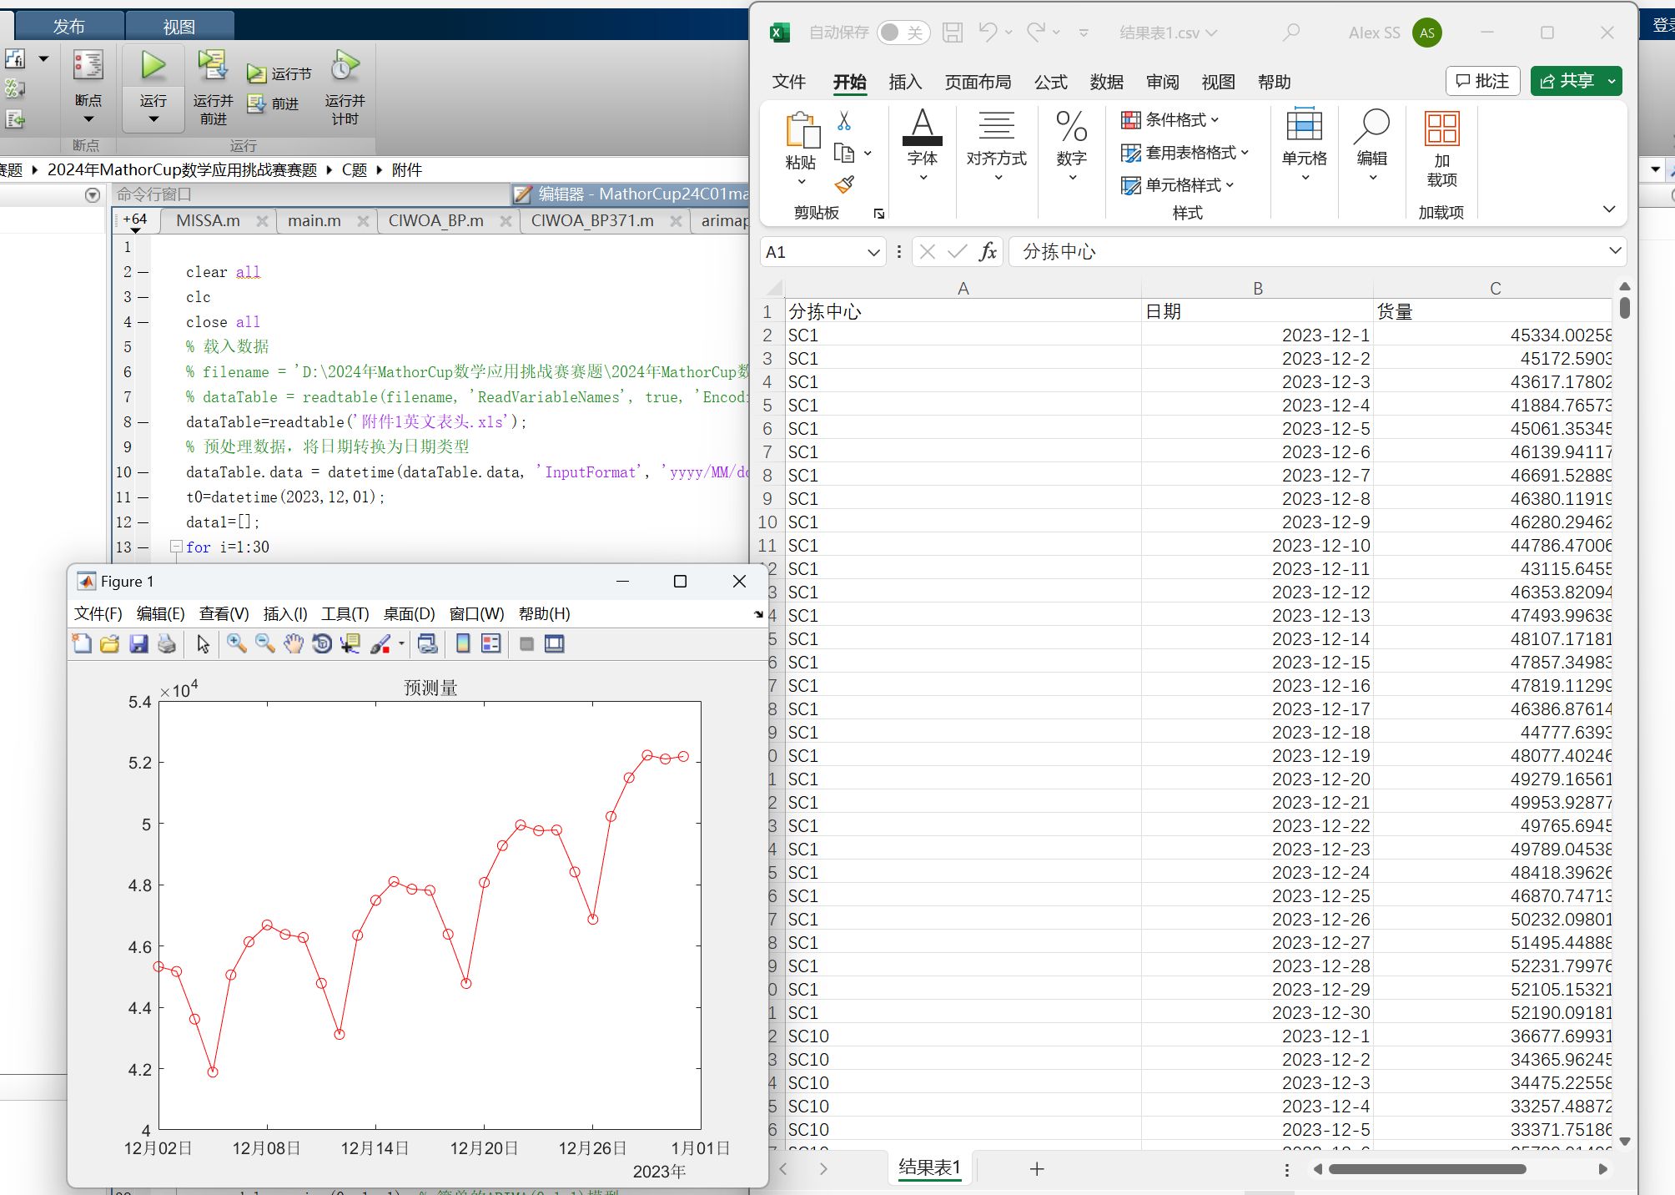The height and width of the screenshot is (1195, 1675).
Task: Click Insert Colorbar icon in Figure toolbar
Action: click(x=463, y=643)
